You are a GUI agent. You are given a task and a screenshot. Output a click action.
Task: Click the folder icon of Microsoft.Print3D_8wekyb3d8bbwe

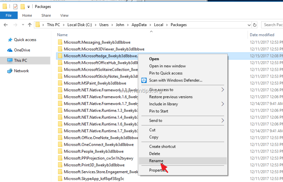click(x=60, y=165)
